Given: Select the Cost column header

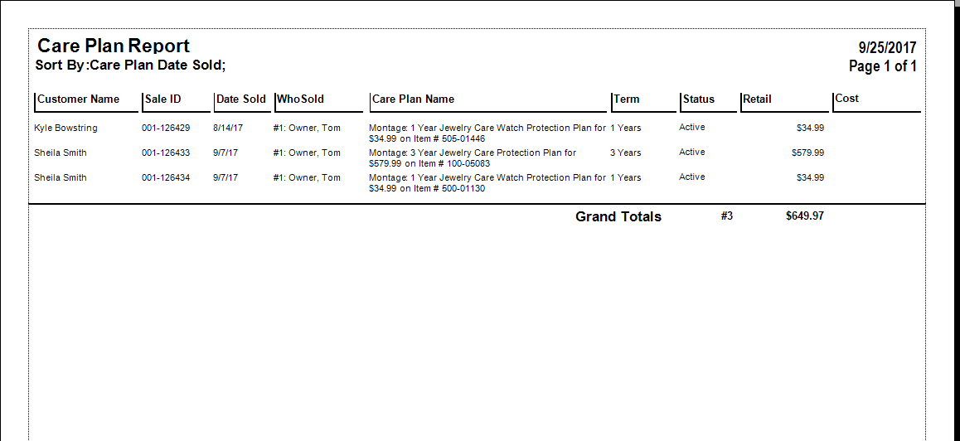Looking at the screenshot, I should point(846,99).
